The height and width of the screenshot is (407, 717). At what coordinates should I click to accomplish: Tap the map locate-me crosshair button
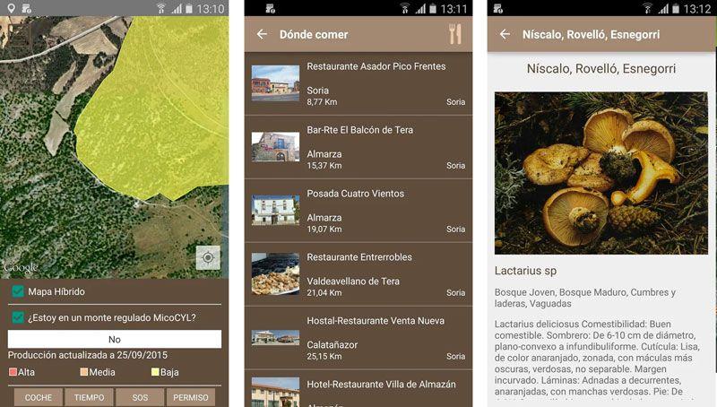click(x=208, y=258)
